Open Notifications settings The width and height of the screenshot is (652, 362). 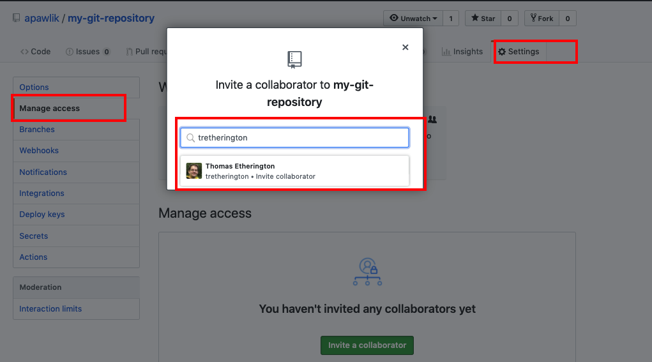(76, 172)
